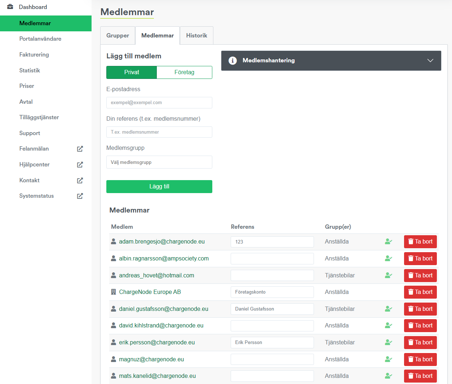Click the external link icon beside Felanmälan
This screenshot has height=384, width=452.
click(x=80, y=149)
